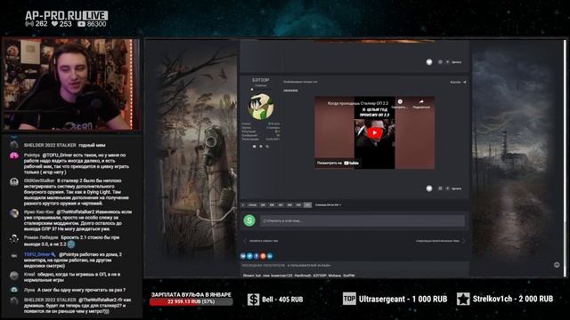Open 'Graff46' in recent visitors list
570x320 pixels.
point(349,276)
